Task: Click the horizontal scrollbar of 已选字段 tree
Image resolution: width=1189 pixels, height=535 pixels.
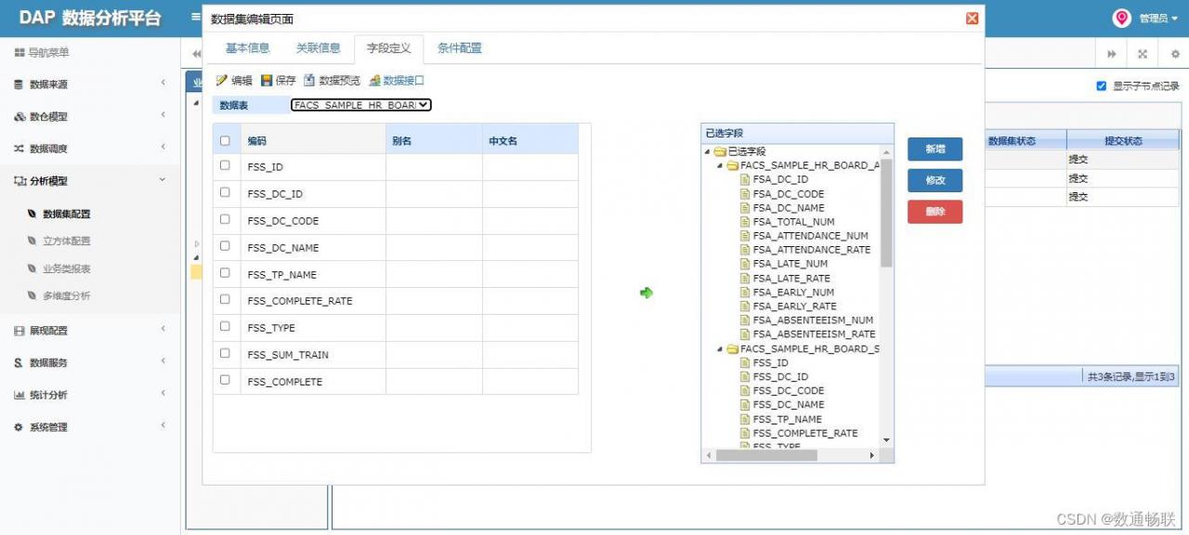Action: pyautogui.click(x=764, y=455)
